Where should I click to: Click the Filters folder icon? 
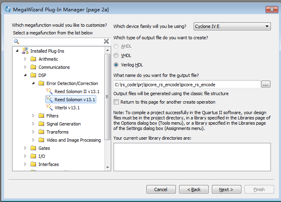[41, 115]
